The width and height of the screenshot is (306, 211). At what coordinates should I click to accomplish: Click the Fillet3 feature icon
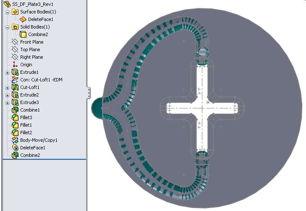point(15,117)
